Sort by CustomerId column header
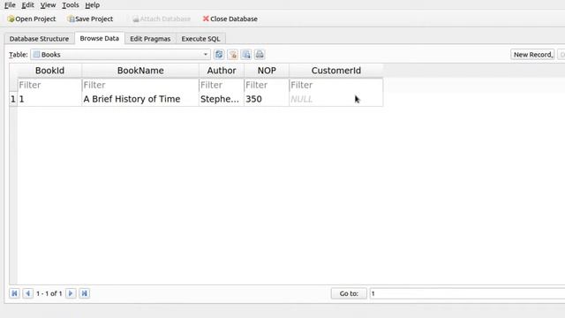 point(335,71)
